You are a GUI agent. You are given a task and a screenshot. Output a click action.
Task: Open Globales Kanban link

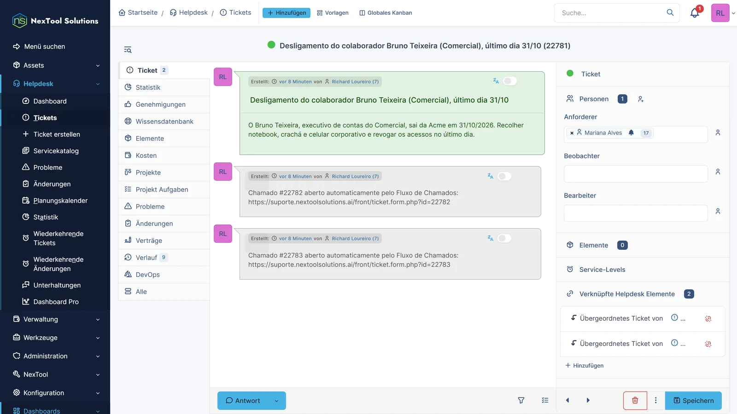point(386,13)
